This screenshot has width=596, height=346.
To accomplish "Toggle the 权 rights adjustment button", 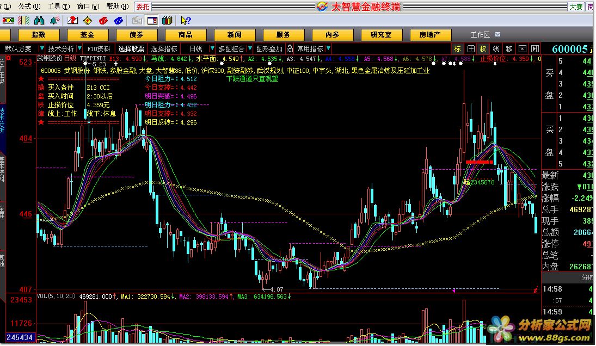I will coord(483,48).
